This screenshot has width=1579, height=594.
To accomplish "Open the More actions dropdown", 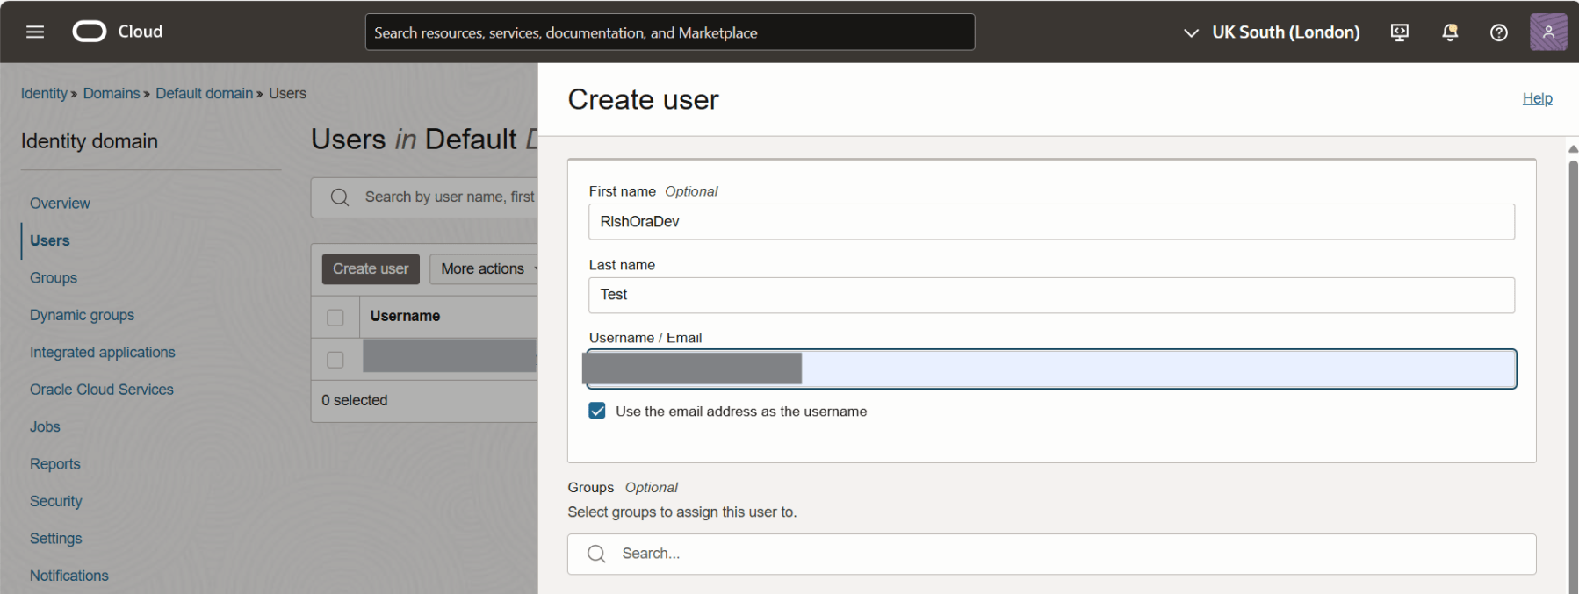I will (x=485, y=269).
